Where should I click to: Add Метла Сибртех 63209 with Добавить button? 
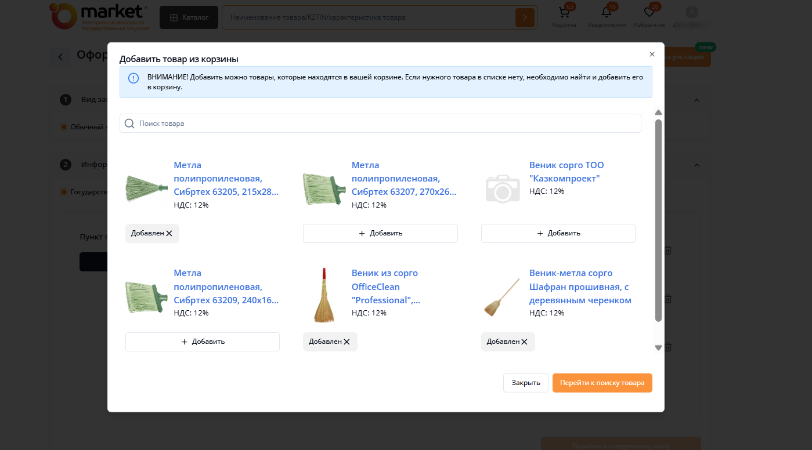pos(203,342)
